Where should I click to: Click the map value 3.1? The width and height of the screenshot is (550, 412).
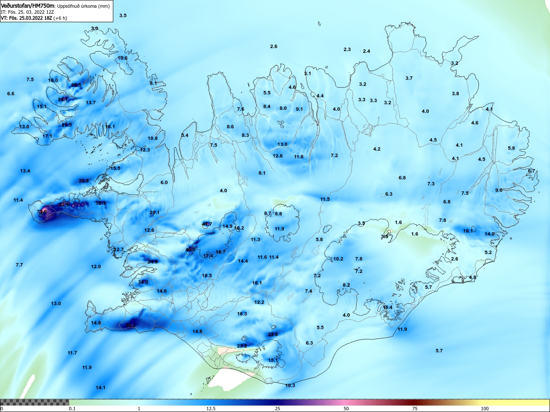pos(308,74)
